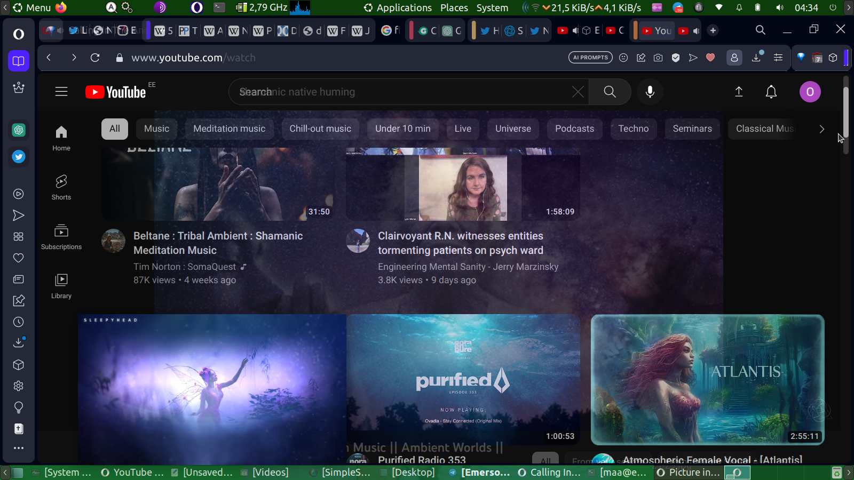854x480 pixels.
Task: Start a YouTube voice search with the microphone
Action: (650, 92)
